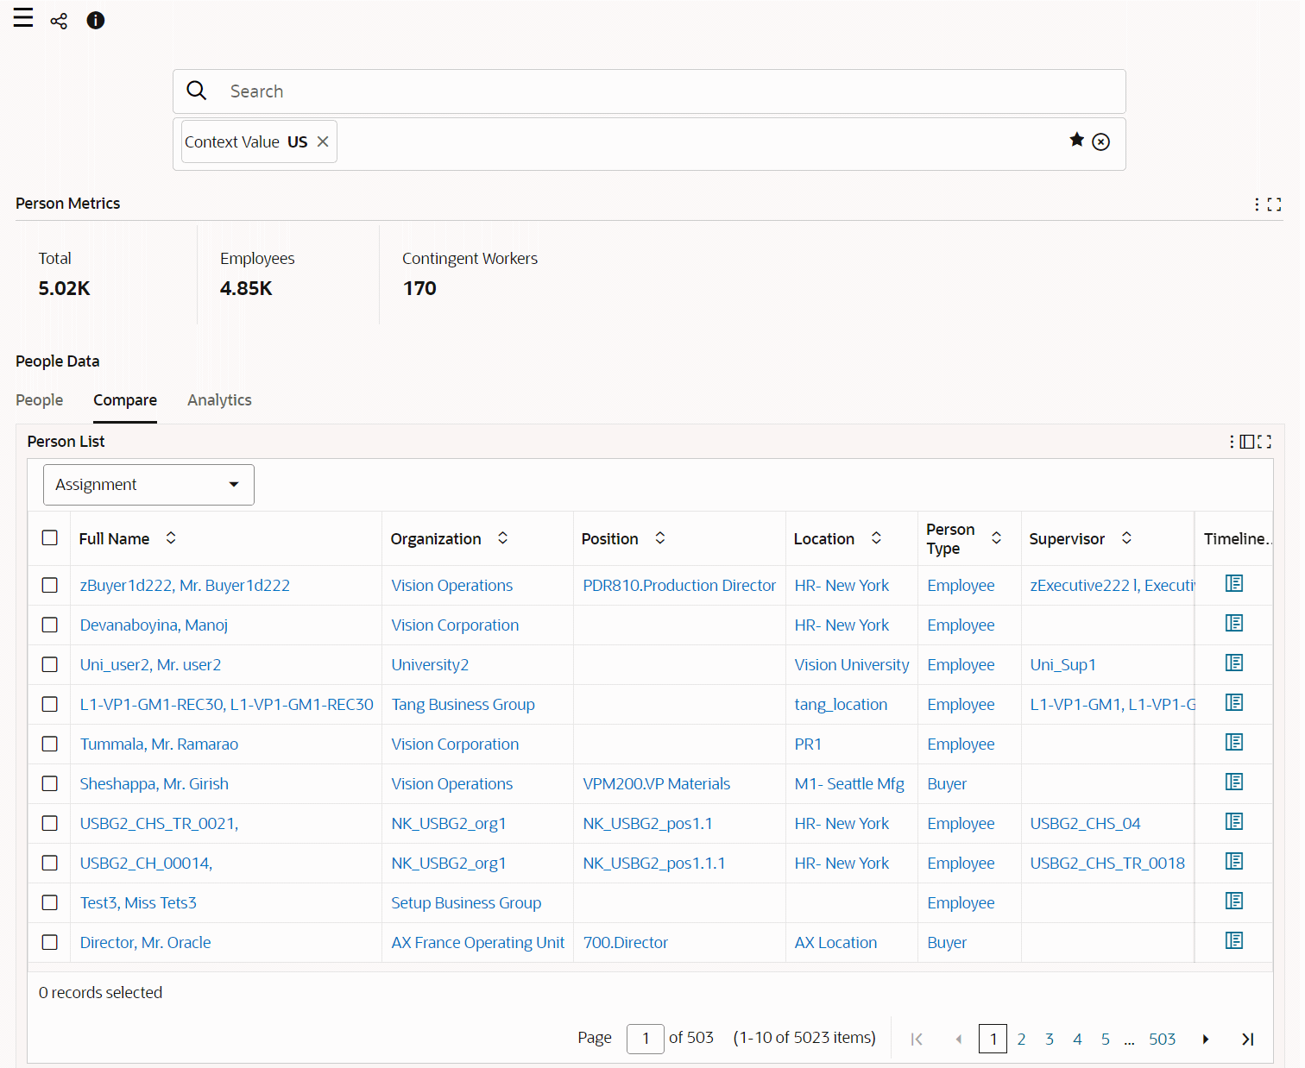Open timeline for Uni_user2 row
1305x1068 pixels.
click(x=1234, y=663)
